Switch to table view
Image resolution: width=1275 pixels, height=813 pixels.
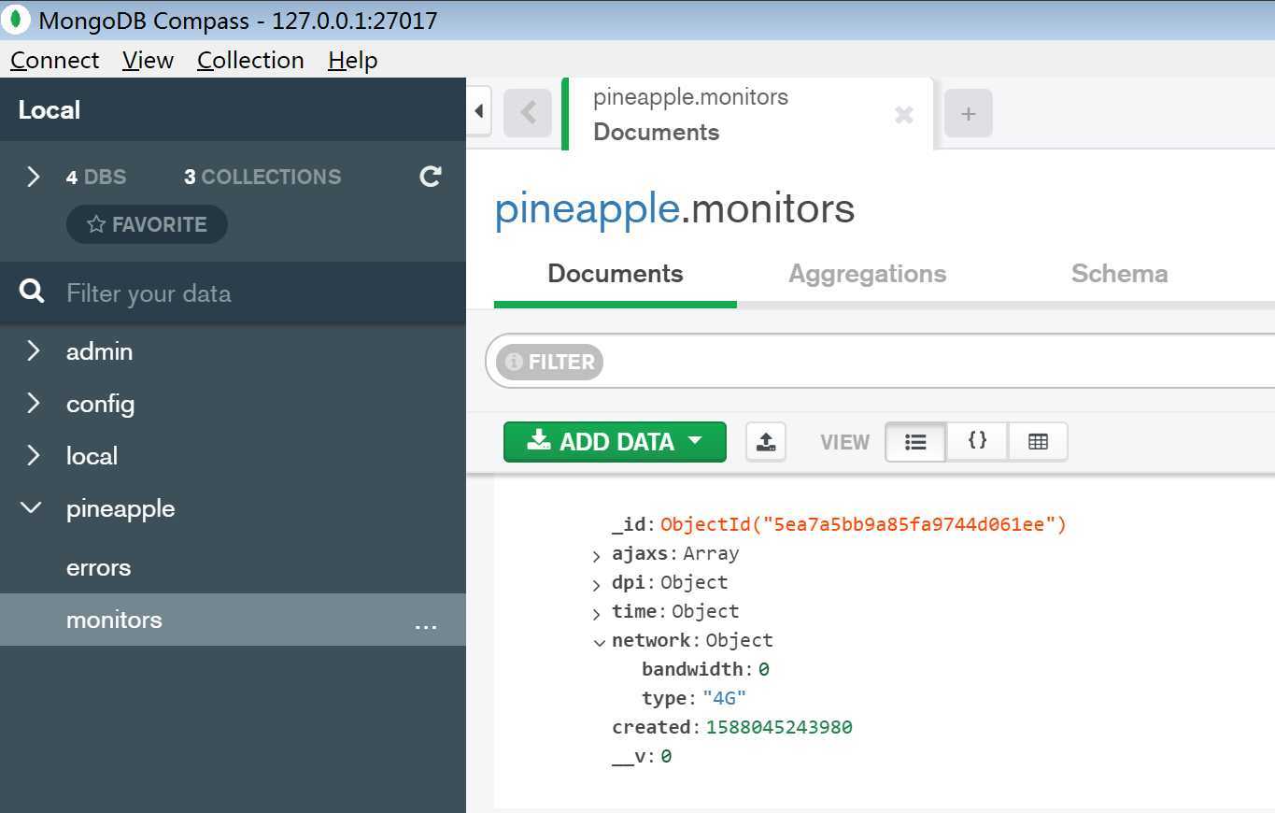pos(1038,441)
